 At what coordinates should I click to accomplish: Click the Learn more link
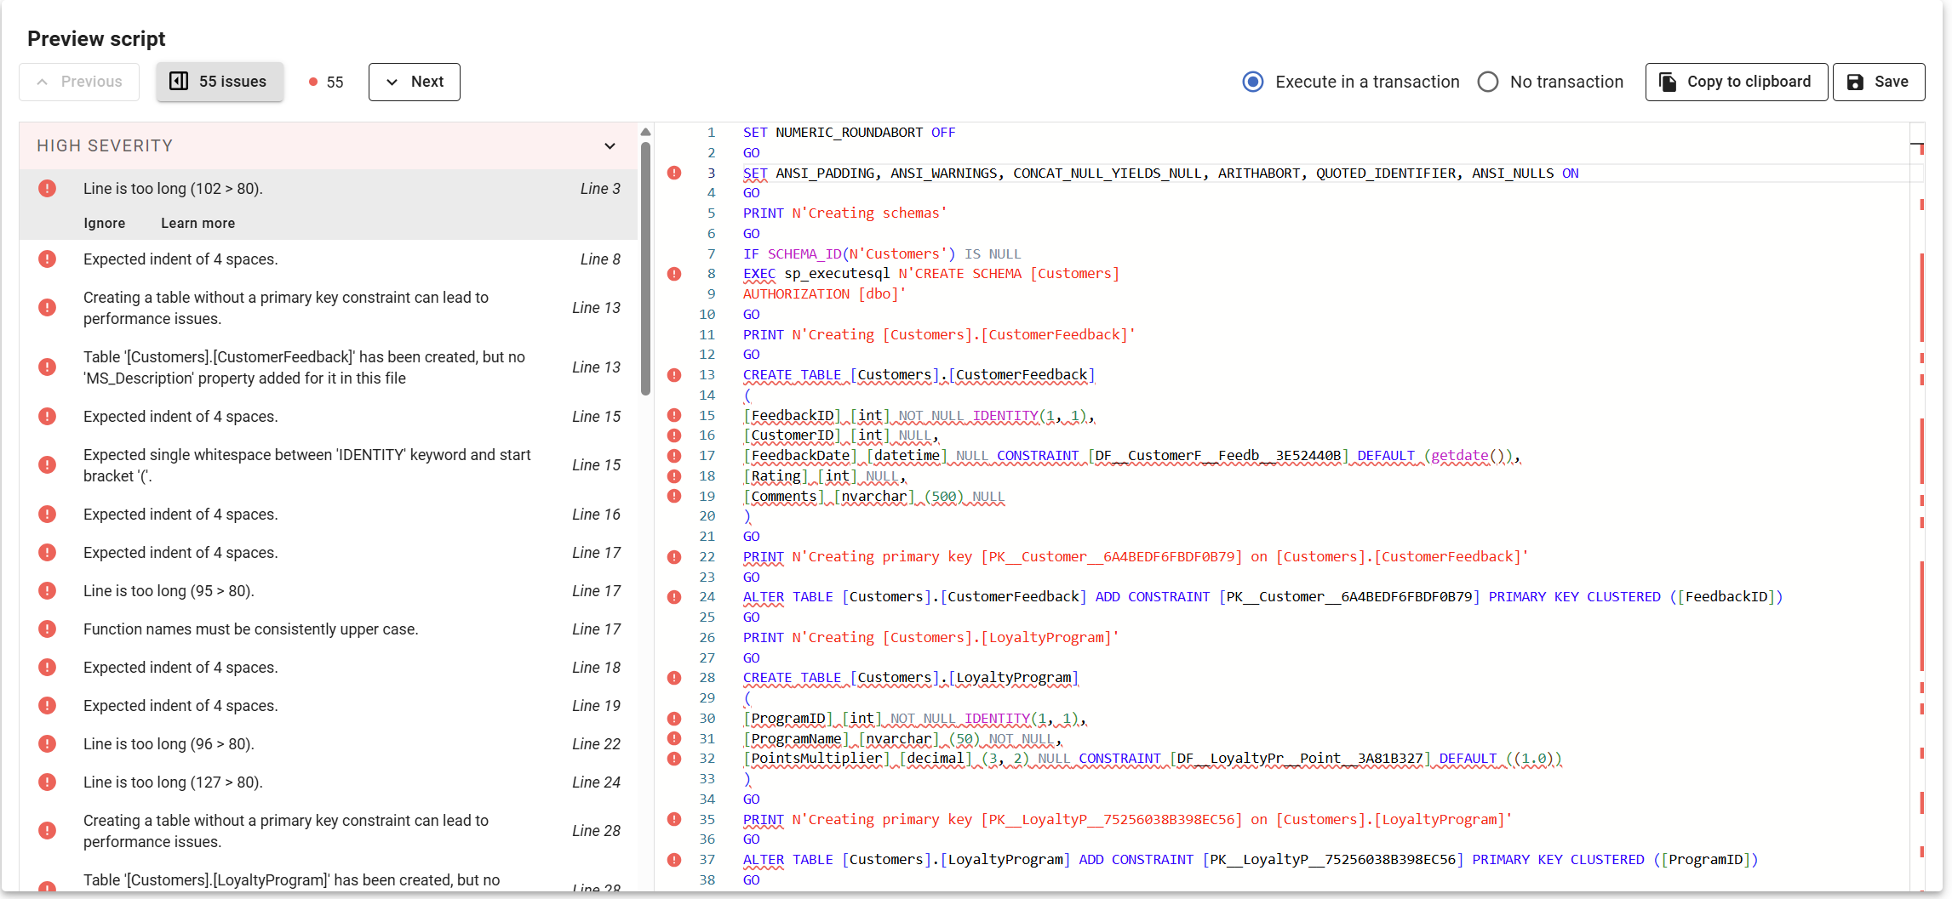(197, 223)
